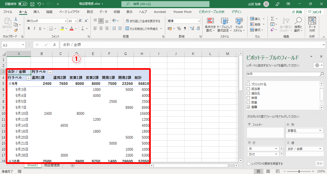
Task: Toggle wrap text (折り返して全体を表示する)
Action: [143, 21]
